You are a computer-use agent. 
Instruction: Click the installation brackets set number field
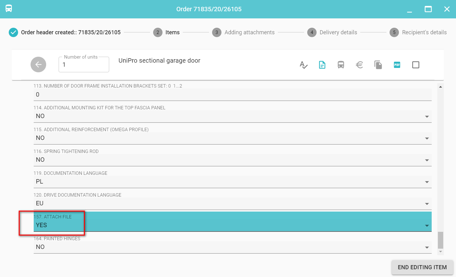pos(232,95)
